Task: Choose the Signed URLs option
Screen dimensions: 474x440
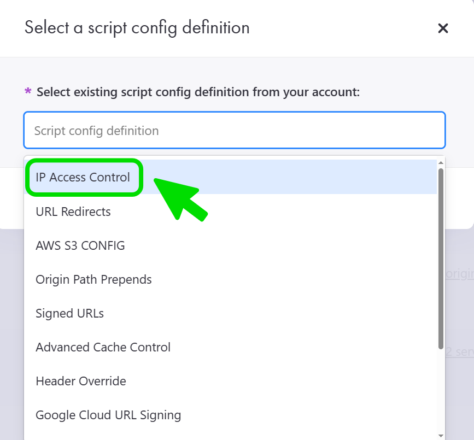Action: pyautogui.click(x=69, y=313)
